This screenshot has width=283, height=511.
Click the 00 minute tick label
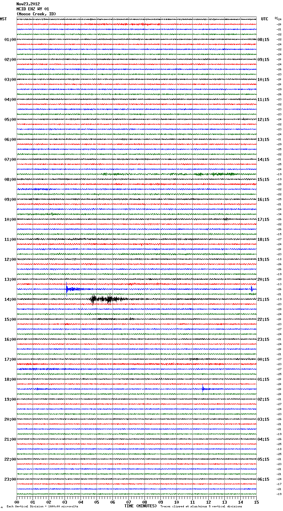point(17,502)
